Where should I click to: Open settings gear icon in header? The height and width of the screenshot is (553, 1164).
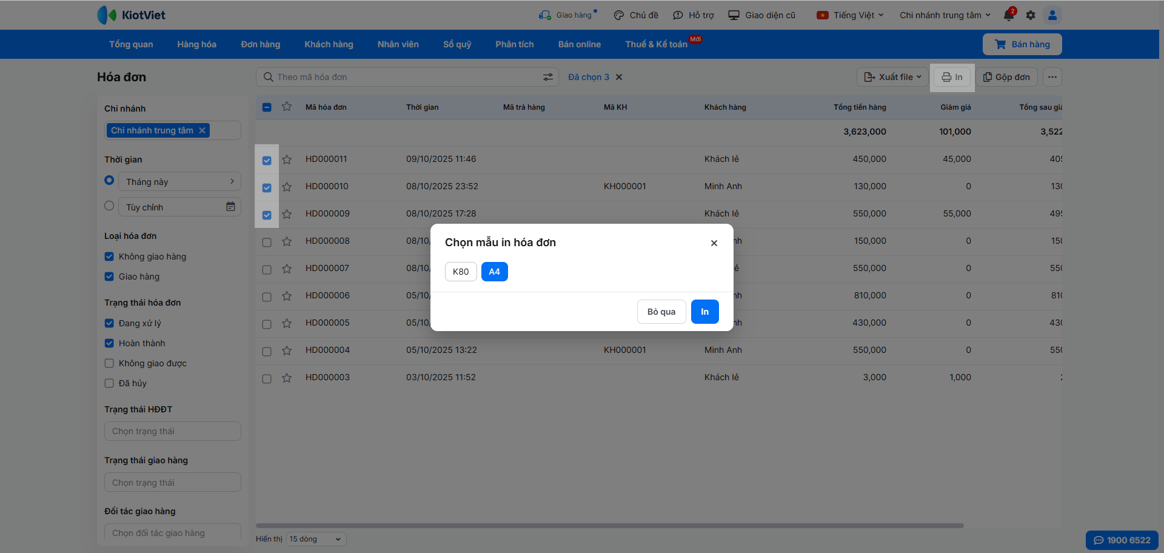[x=1031, y=15]
